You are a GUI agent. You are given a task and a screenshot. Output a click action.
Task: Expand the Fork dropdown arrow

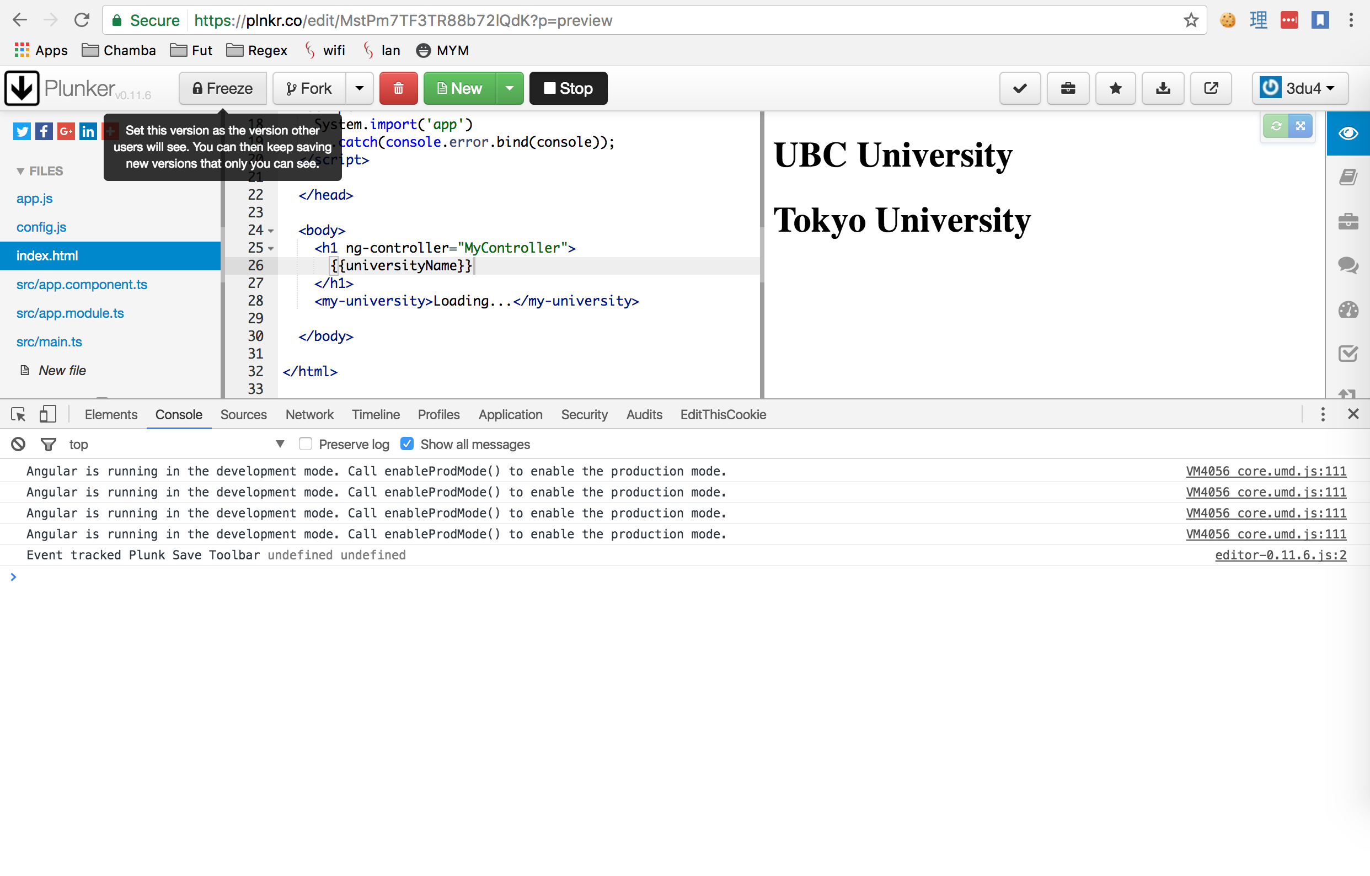360,88
